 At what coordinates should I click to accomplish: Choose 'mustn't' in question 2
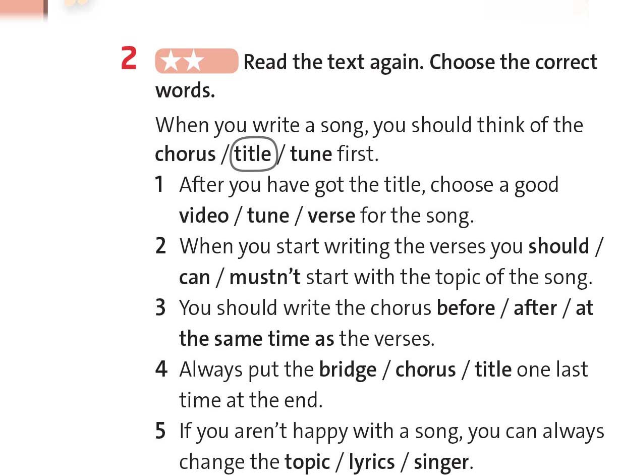(x=265, y=278)
